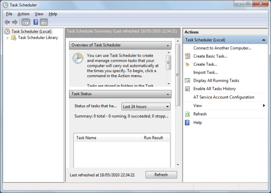Image resolution: width=271 pixels, height=193 pixels.
Task: Toggle the Show/Hide Console Tree toolbar icon
Action: 26,22
